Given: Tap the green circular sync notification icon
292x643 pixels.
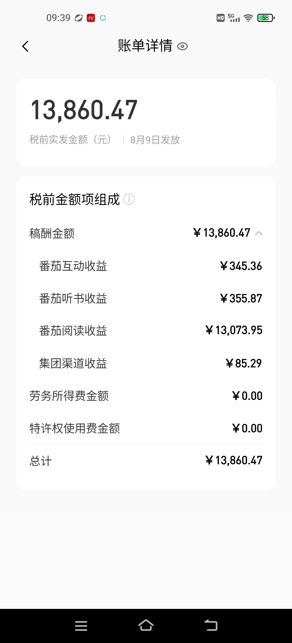Looking at the screenshot, I should (x=103, y=18).
